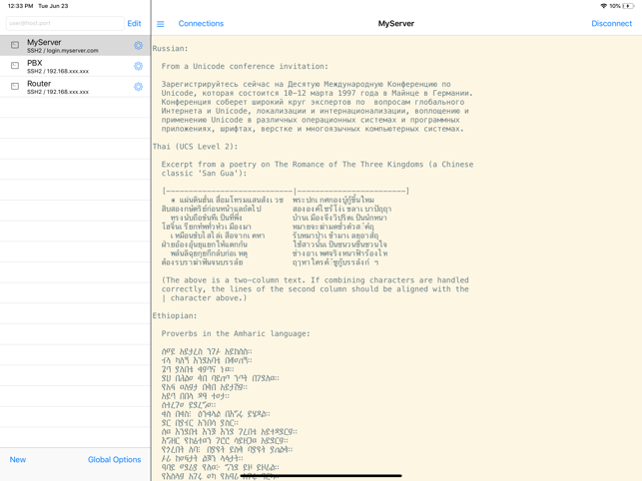Click the '10%' battery percentage
The width and height of the screenshot is (642, 481).
(615, 6)
